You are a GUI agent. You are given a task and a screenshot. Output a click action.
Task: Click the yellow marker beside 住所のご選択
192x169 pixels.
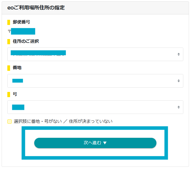coord(9,42)
